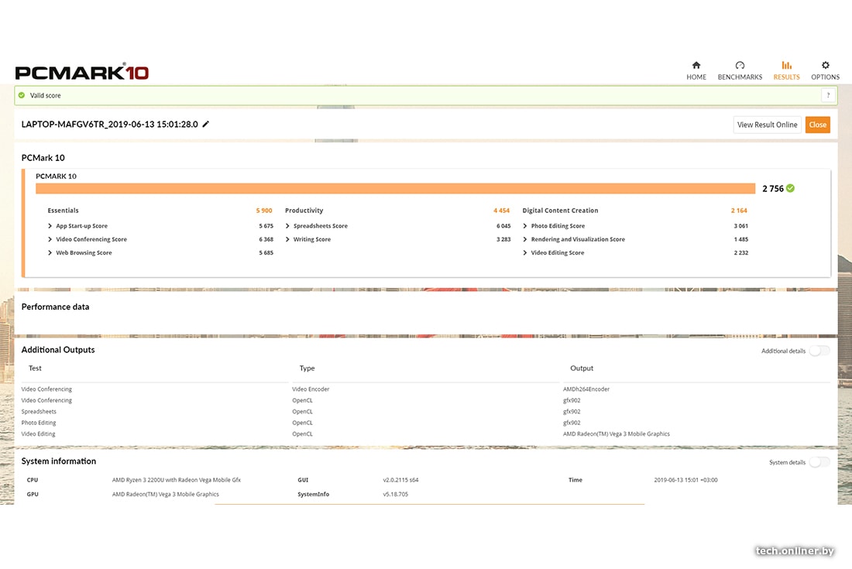Click the GPU value in System information
The image size is (852, 569).
[165, 494]
